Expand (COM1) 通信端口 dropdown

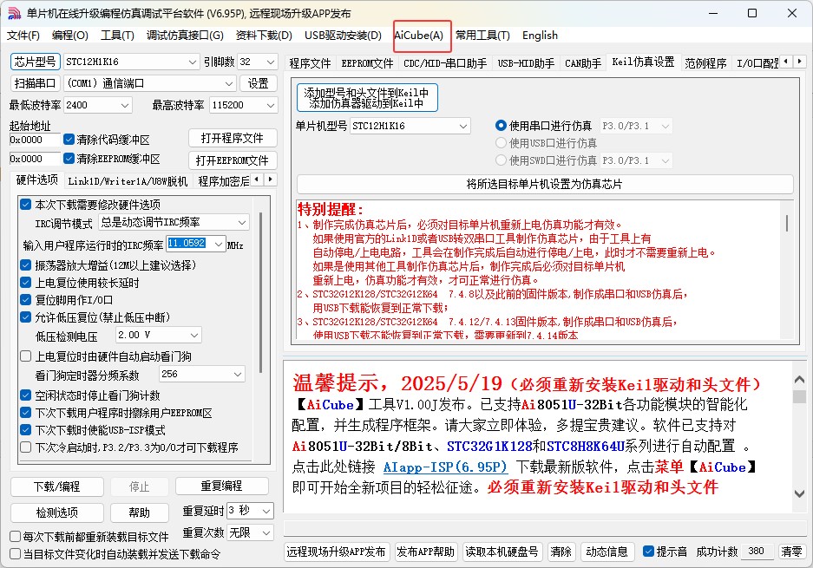(229, 83)
